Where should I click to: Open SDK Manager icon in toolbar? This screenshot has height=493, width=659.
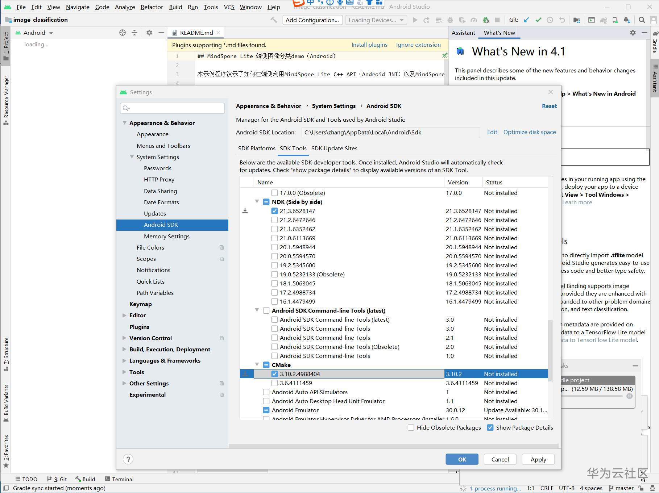(x=627, y=20)
